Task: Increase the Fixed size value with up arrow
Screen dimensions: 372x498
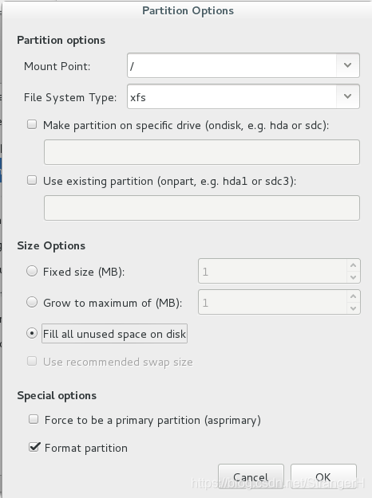Action: coord(353,265)
